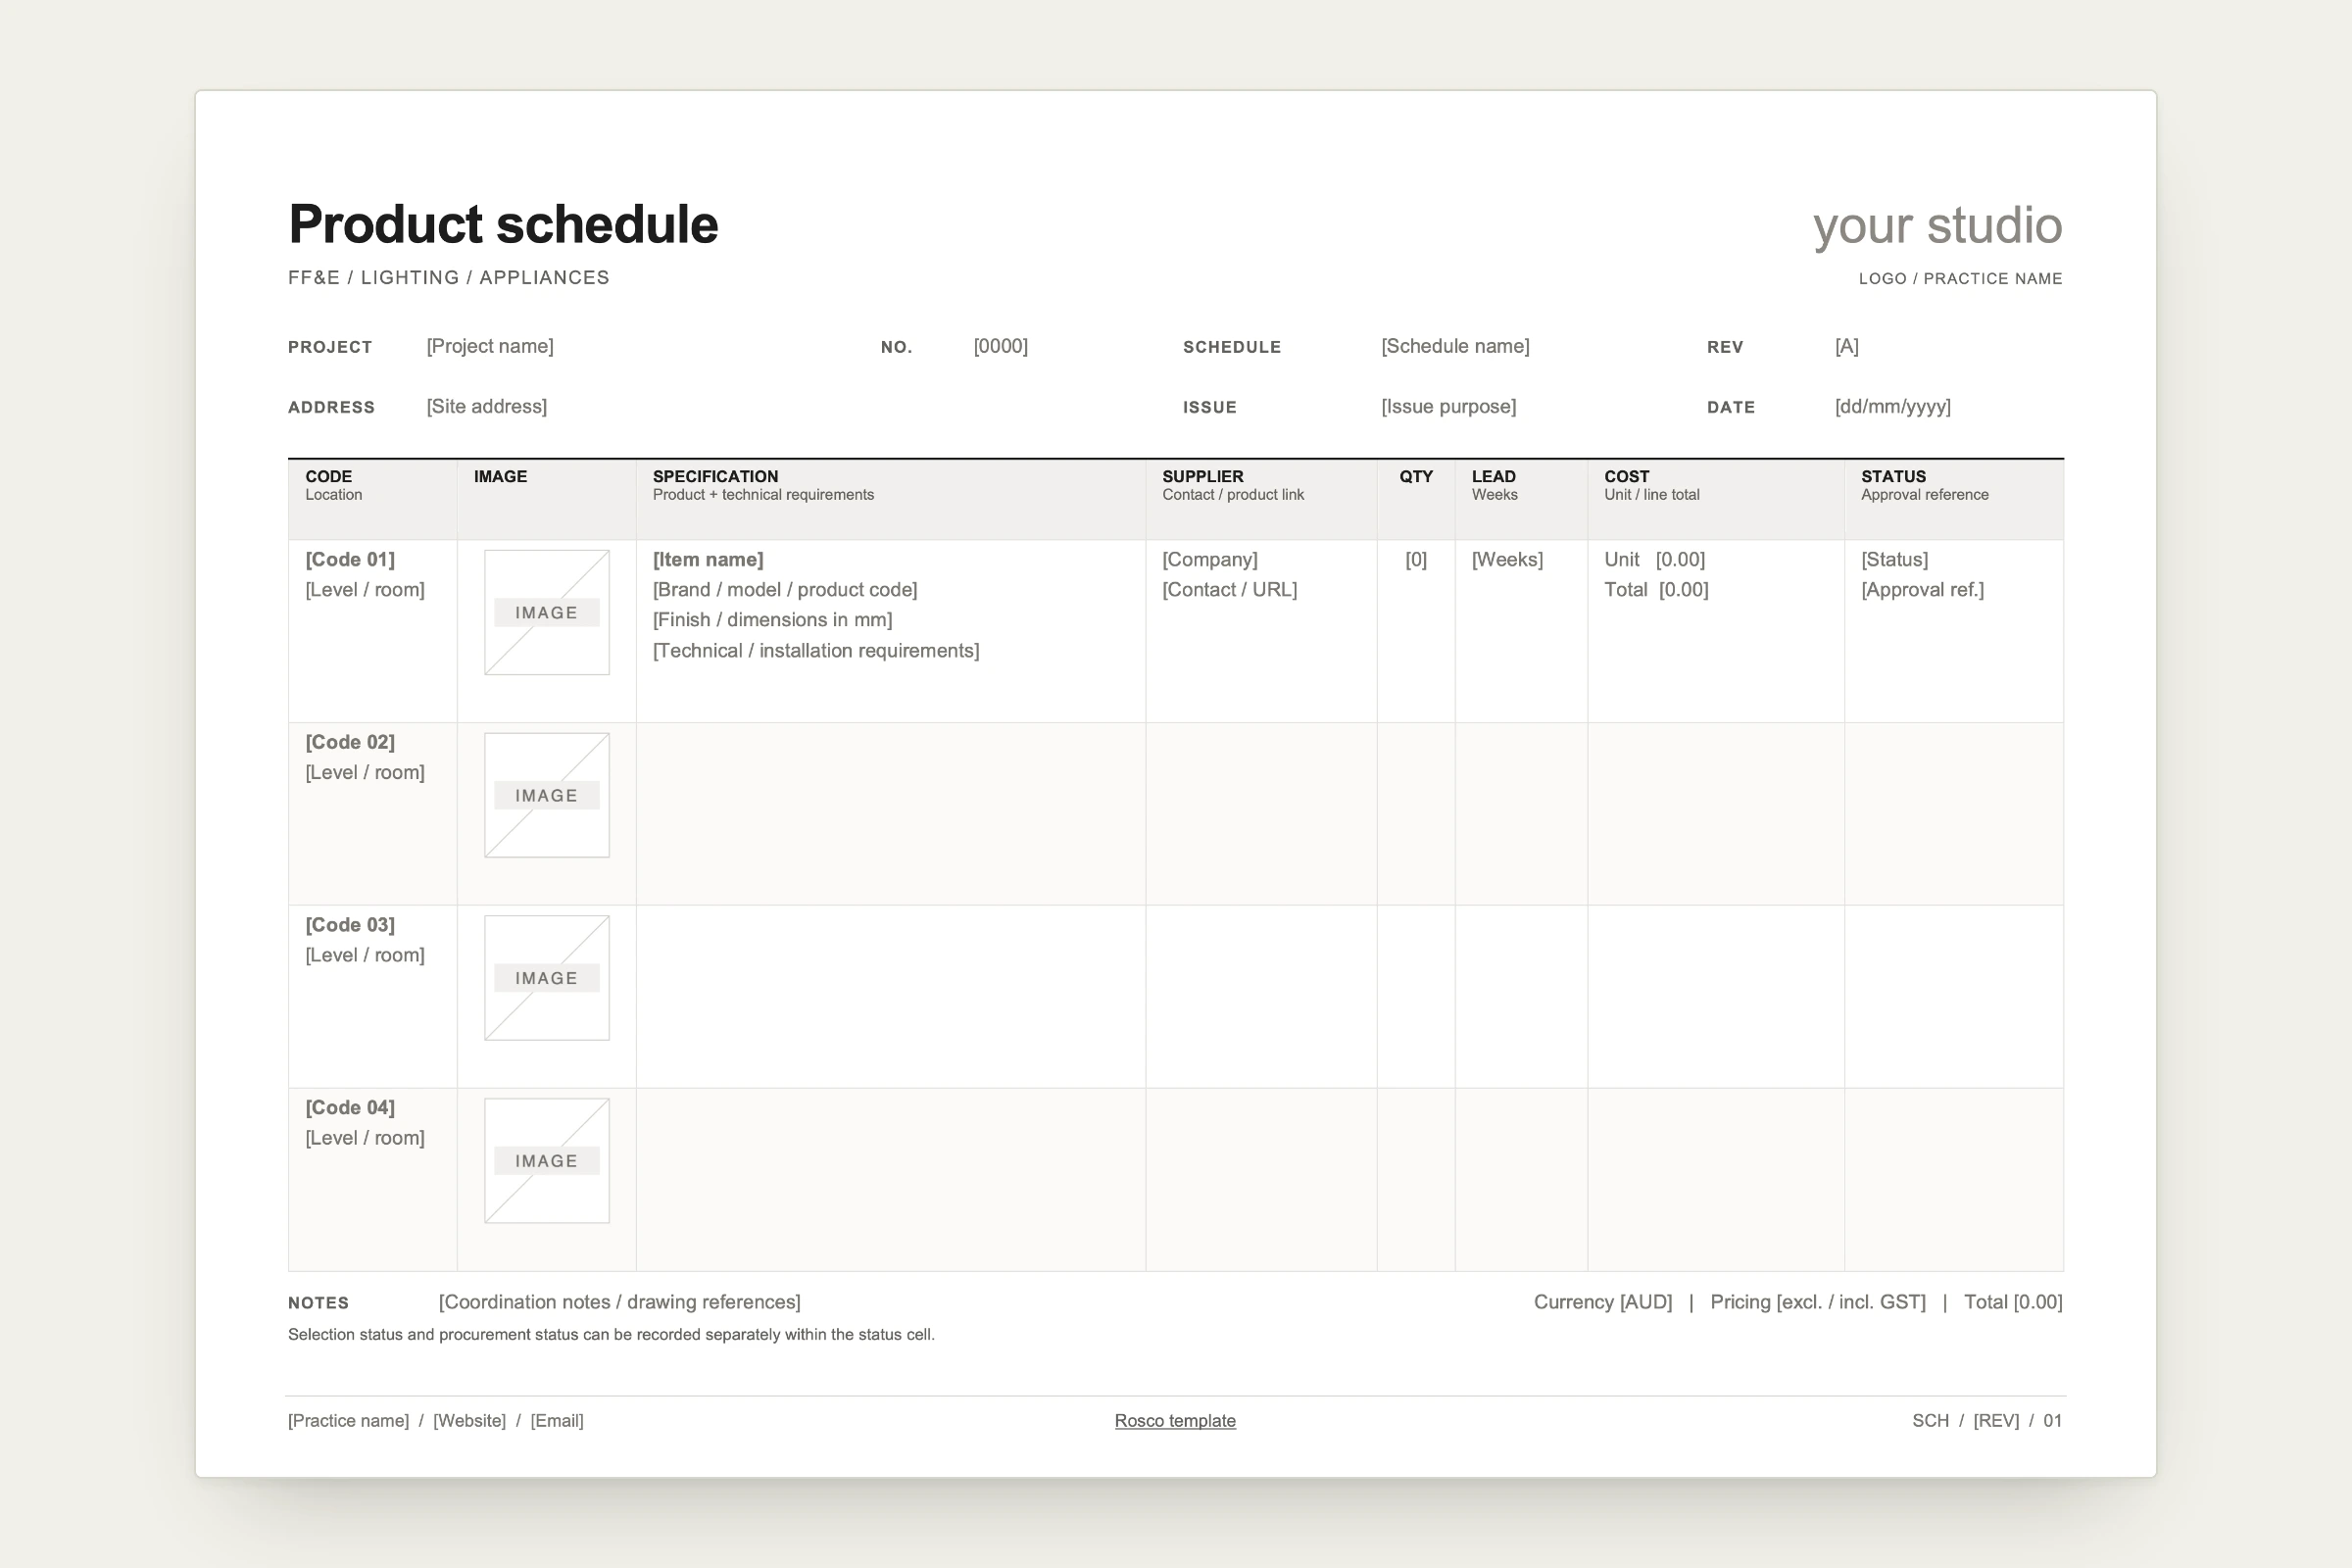This screenshot has width=2352, height=1568.
Task: Click the [0000] project number field
Action: (x=1001, y=346)
